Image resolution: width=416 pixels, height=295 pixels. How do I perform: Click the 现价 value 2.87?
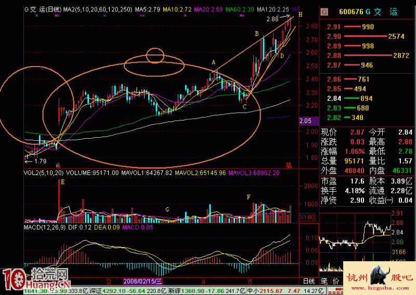pos(357,132)
